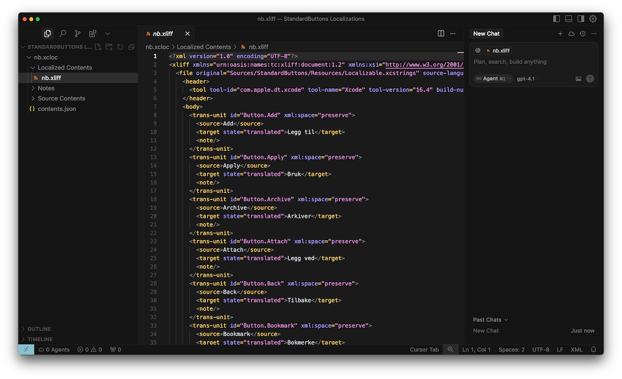Change language mode via XML
The height and width of the screenshot is (379, 622).
click(577, 349)
